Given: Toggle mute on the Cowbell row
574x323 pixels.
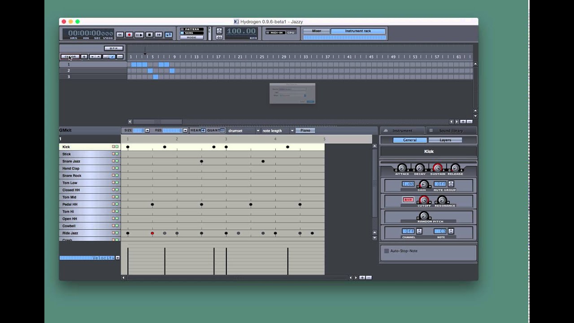Looking at the screenshot, I should (x=113, y=226).
